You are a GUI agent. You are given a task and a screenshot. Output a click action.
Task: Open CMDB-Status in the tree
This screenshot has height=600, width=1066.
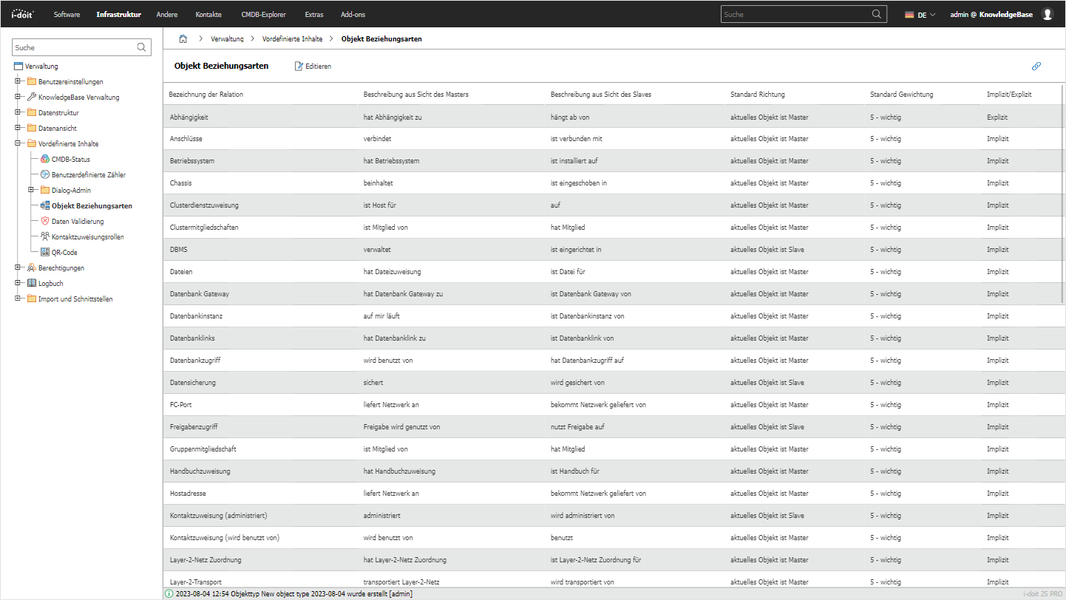tap(70, 159)
